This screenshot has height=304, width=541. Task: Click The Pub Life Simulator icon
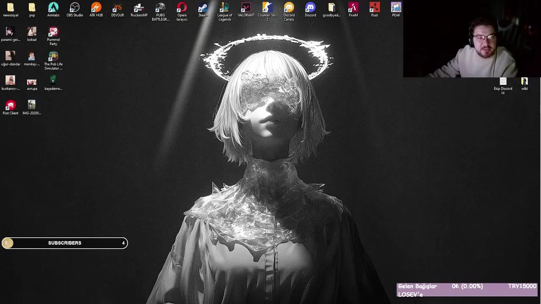pyautogui.click(x=53, y=61)
